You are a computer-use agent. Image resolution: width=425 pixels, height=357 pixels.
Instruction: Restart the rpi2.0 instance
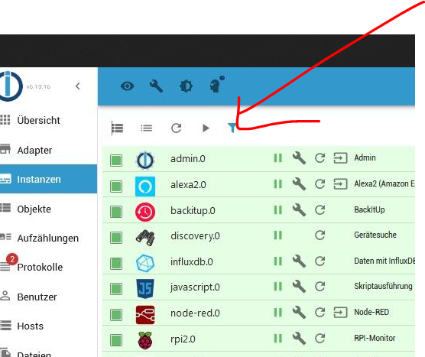(x=320, y=339)
